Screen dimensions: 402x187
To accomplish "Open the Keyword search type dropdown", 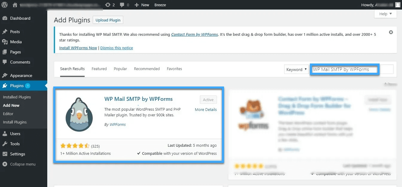I will 296,69.
